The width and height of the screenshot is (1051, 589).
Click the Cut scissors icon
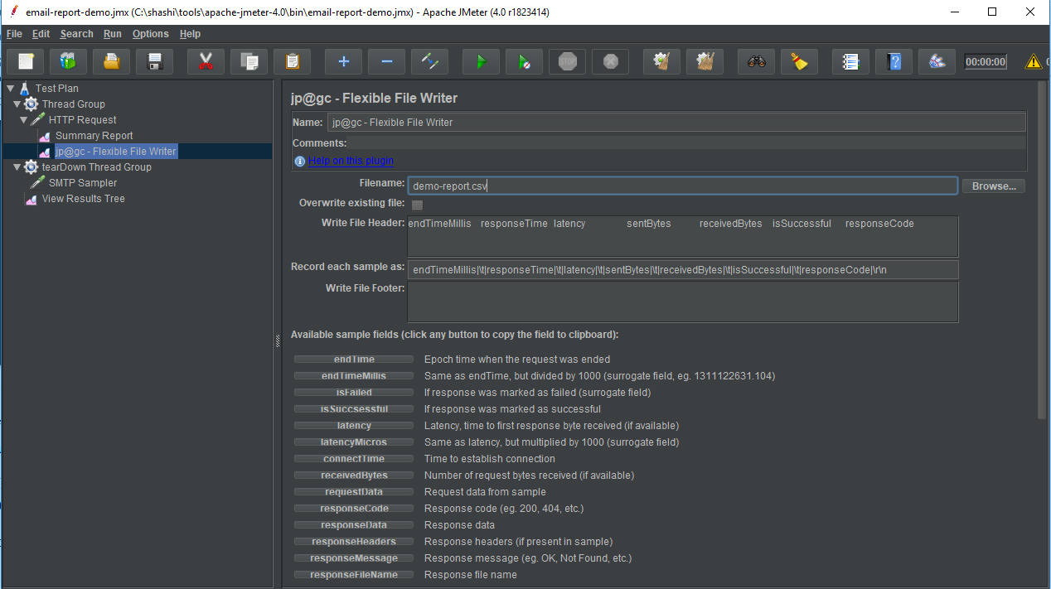click(206, 61)
